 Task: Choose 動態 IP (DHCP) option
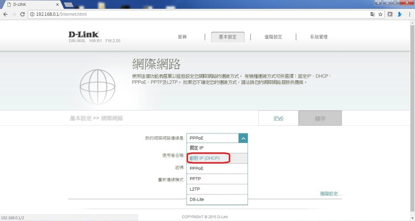pyautogui.click(x=217, y=158)
